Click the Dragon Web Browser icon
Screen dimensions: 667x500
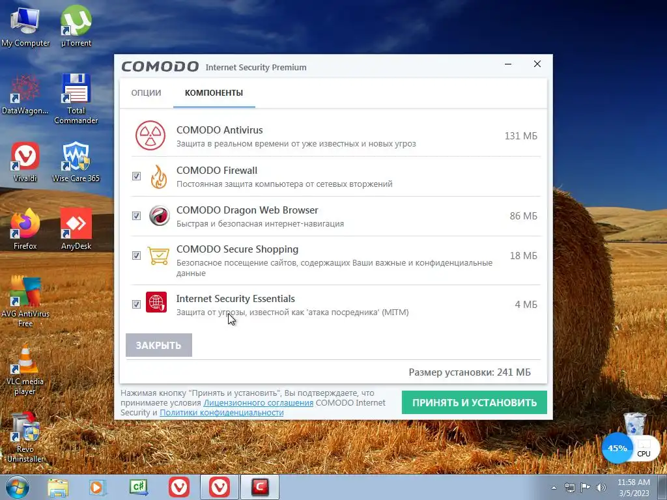point(159,215)
